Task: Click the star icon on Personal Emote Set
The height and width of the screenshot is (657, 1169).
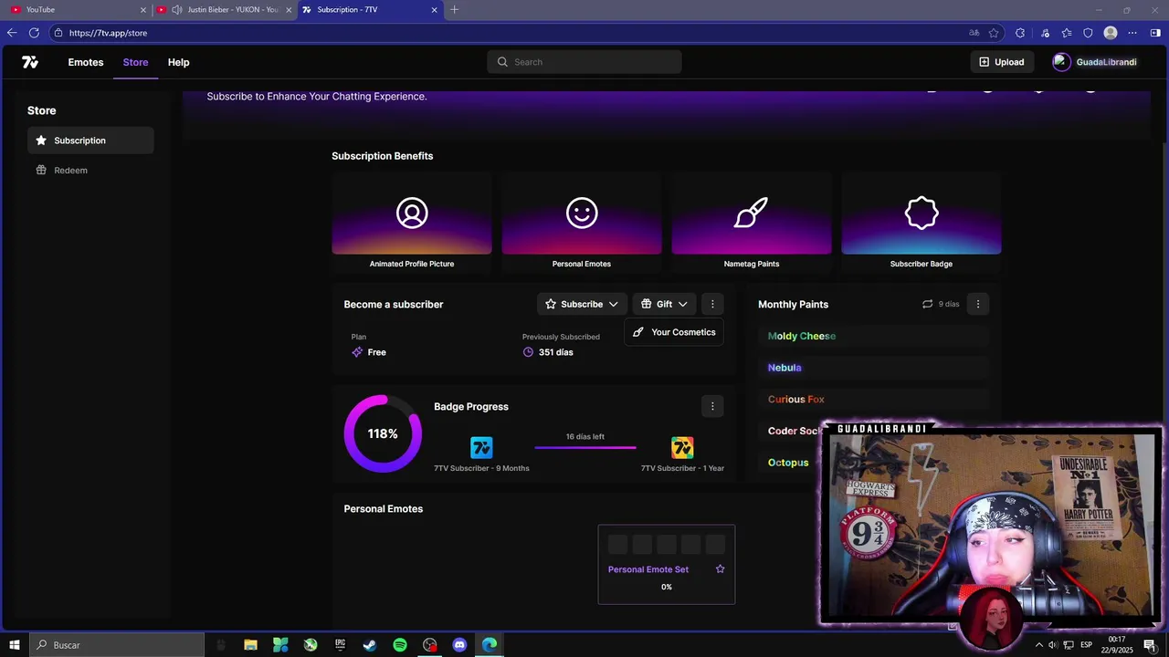Action: tap(720, 569)
